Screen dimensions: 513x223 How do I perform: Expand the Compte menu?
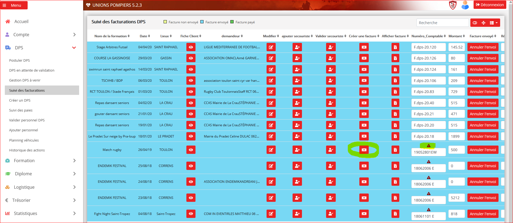click(x=42, y=35)
